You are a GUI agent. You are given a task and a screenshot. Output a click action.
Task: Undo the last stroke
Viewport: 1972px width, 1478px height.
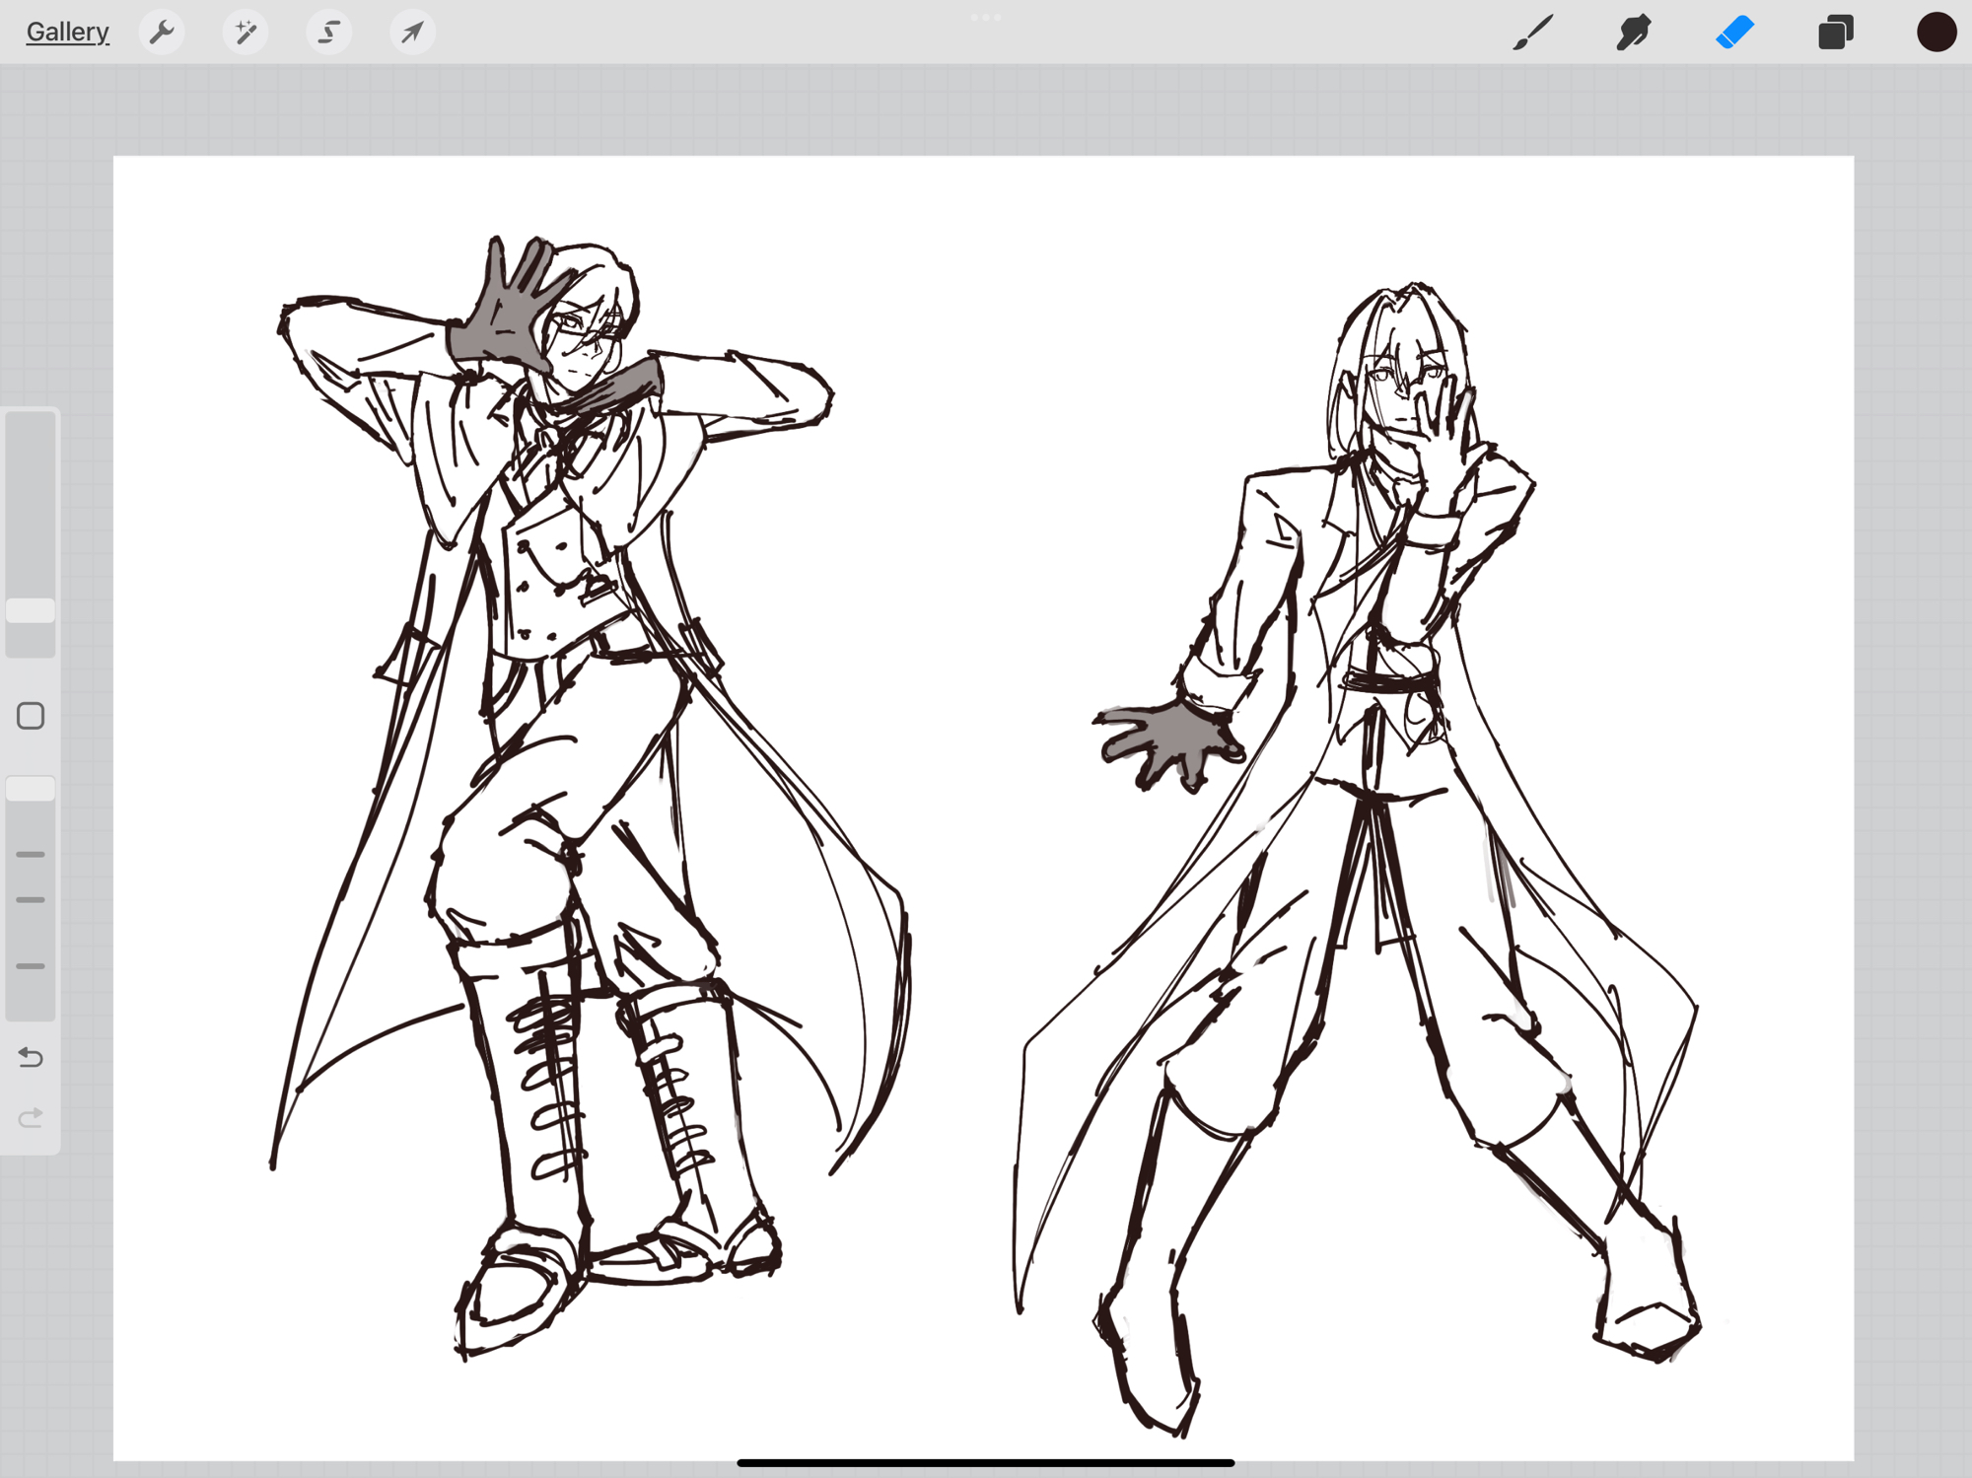pos(31,1058)
